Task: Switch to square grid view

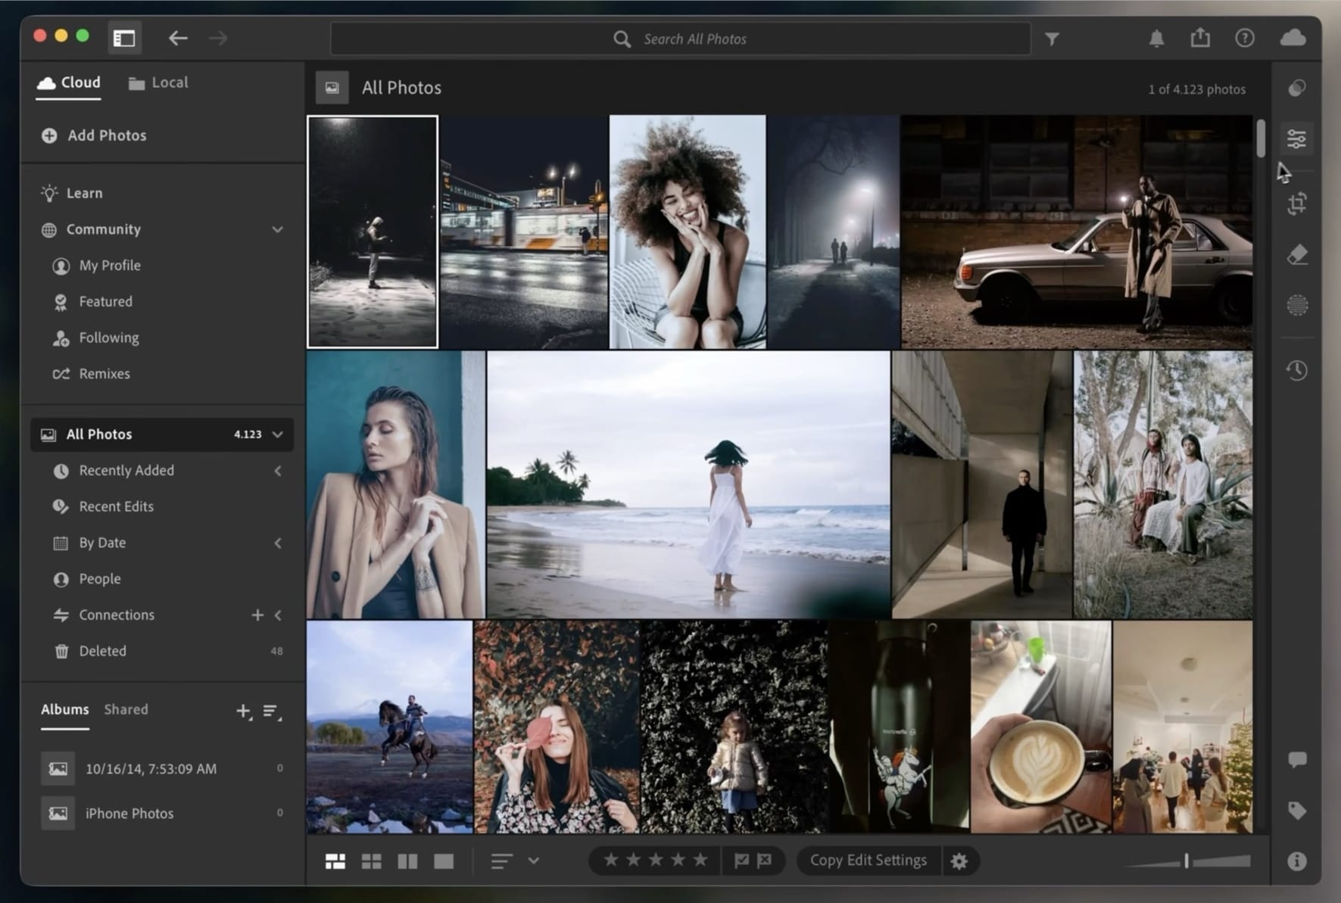Action: point(372,861)
